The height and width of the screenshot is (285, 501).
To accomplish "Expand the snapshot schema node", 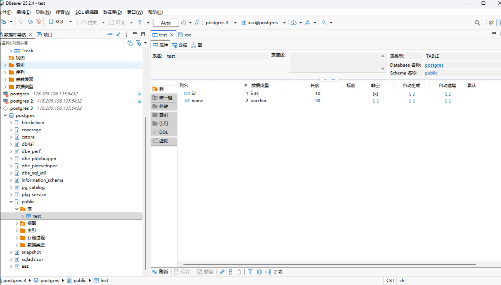I will [x=11, y=252].
